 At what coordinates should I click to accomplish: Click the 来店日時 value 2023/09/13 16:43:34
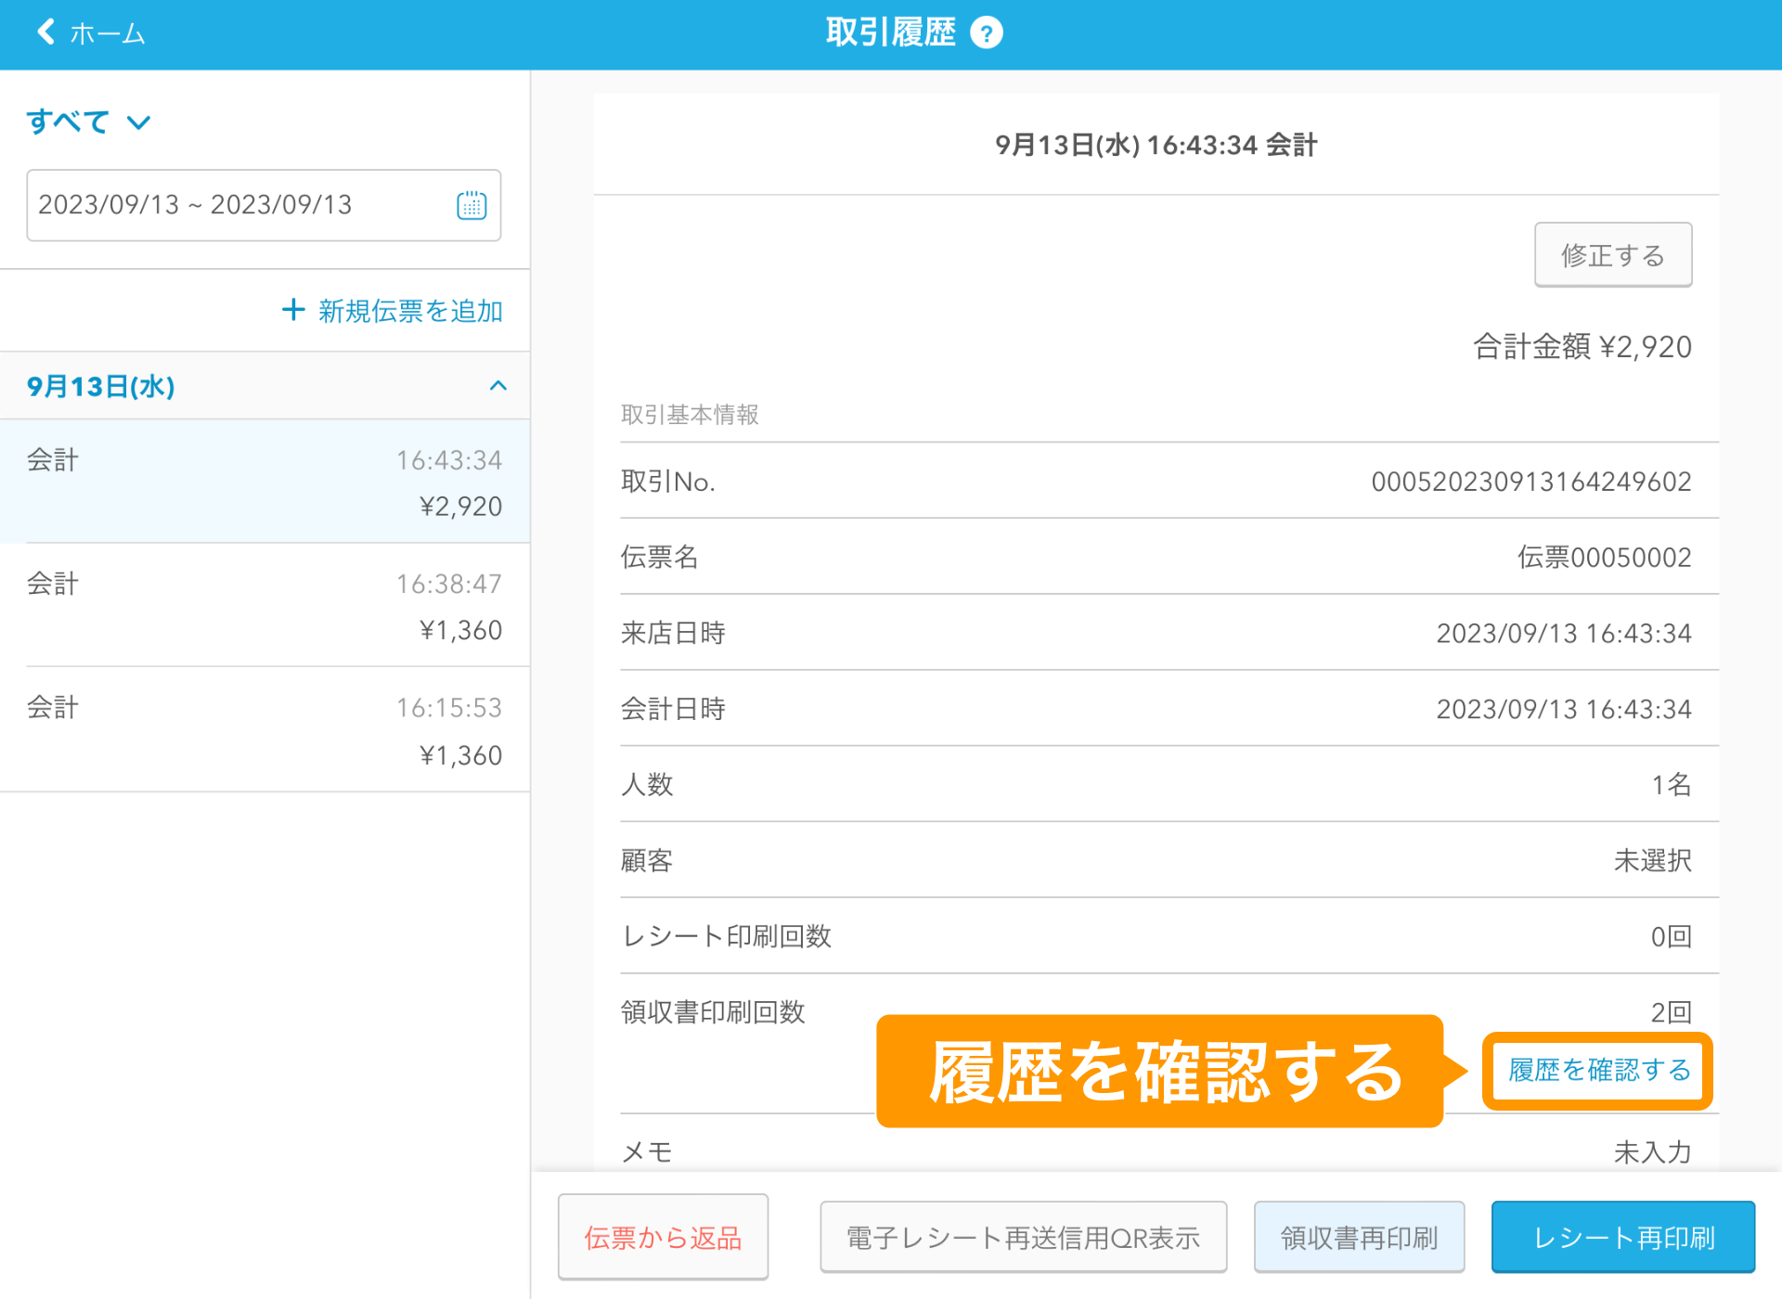pos(1564,634)
